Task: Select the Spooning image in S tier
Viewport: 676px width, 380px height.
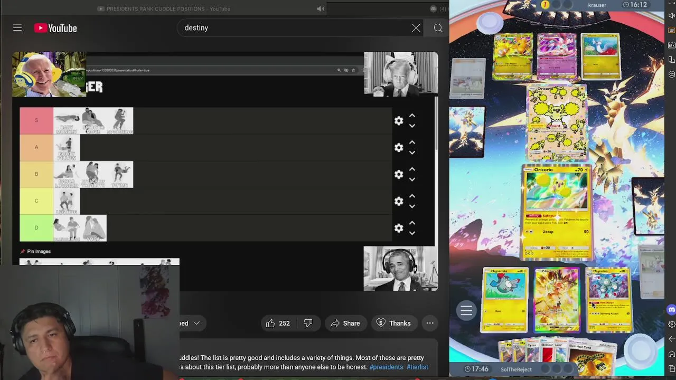Action: coord(120,121)
